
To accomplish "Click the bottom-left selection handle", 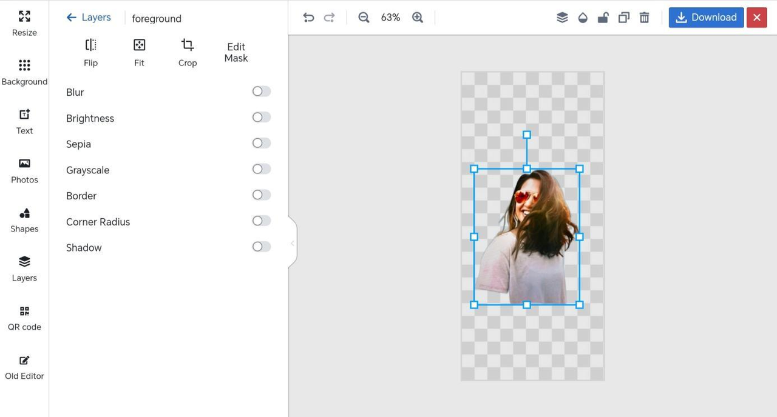I will click(474, 305).
